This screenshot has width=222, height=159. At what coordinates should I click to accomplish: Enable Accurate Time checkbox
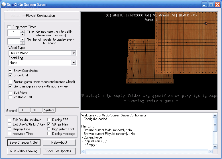pos(9,133)
